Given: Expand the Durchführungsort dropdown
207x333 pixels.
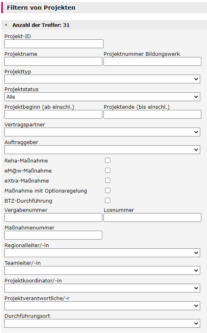Looking at the screenshot, I should 102,323.
